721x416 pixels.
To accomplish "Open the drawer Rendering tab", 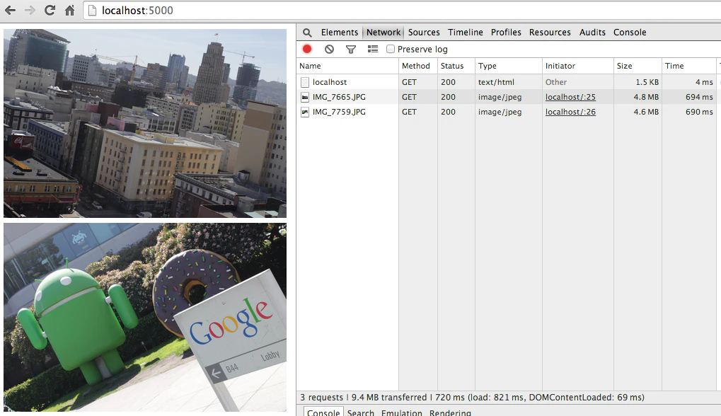I will click(450, 412).
